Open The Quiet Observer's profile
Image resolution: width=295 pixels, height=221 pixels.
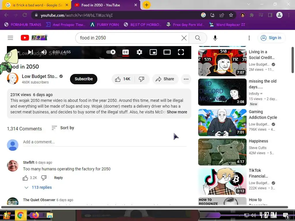tap(39, 200)
